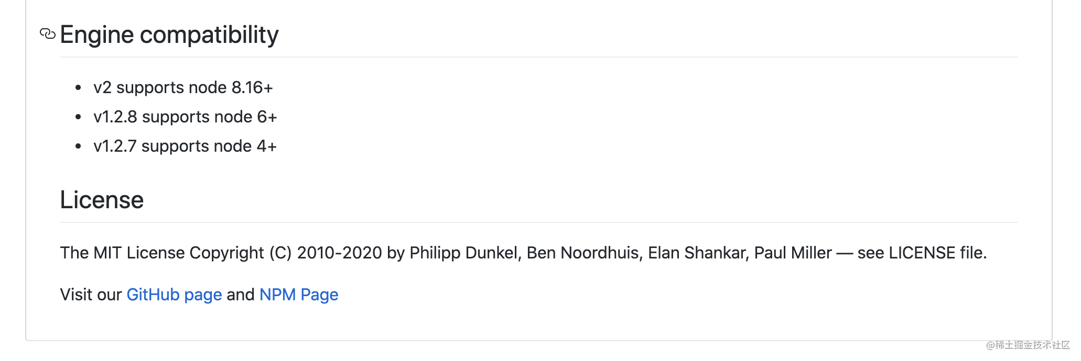This screenshot has width=1081, height=361.
Task: Click the "v1.2.8 supports node 6+" list item
Action: (x=185, y=117)
